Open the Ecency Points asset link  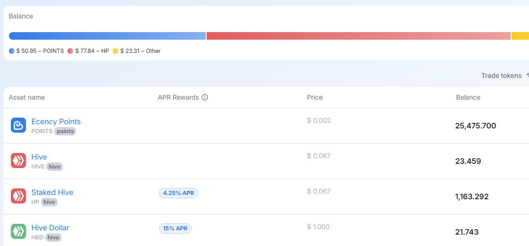[56, 121]
